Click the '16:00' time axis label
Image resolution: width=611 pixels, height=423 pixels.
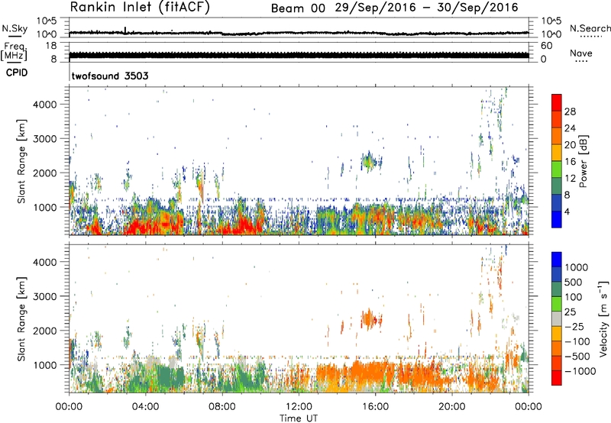coord(375,407)
